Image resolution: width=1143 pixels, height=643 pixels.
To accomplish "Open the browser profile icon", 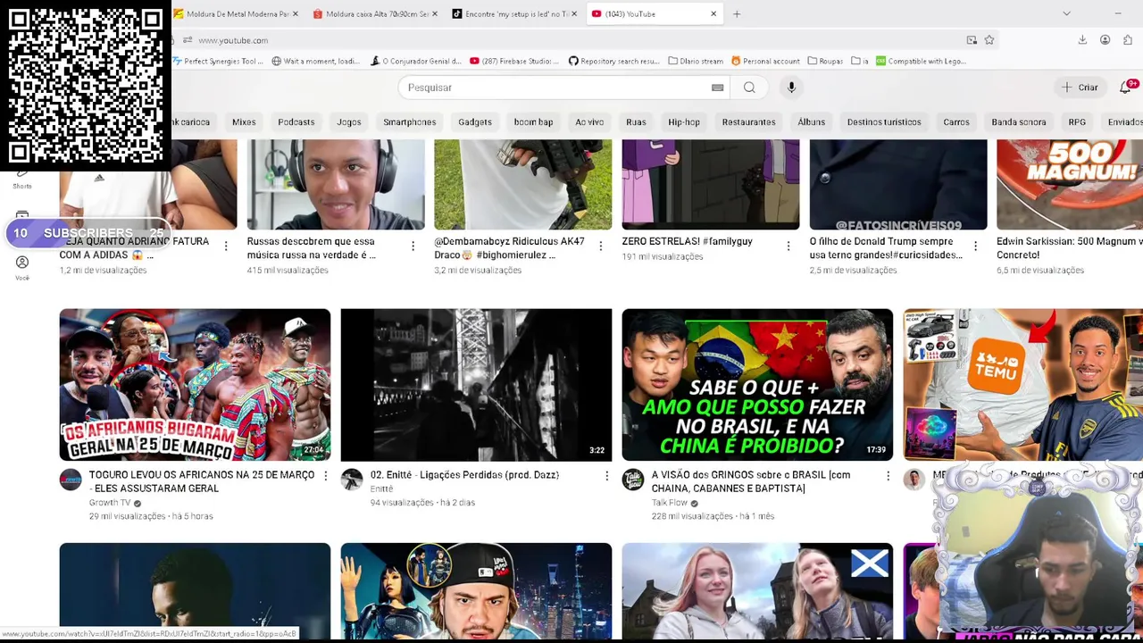I will click(x=1105, y=40).
